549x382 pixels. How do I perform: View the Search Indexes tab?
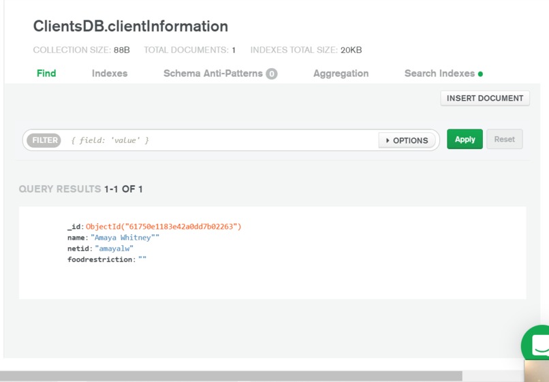439,74
